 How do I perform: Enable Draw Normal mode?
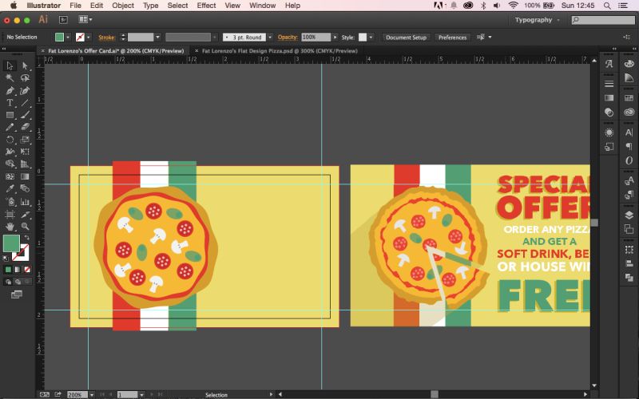tap(8, 282)
